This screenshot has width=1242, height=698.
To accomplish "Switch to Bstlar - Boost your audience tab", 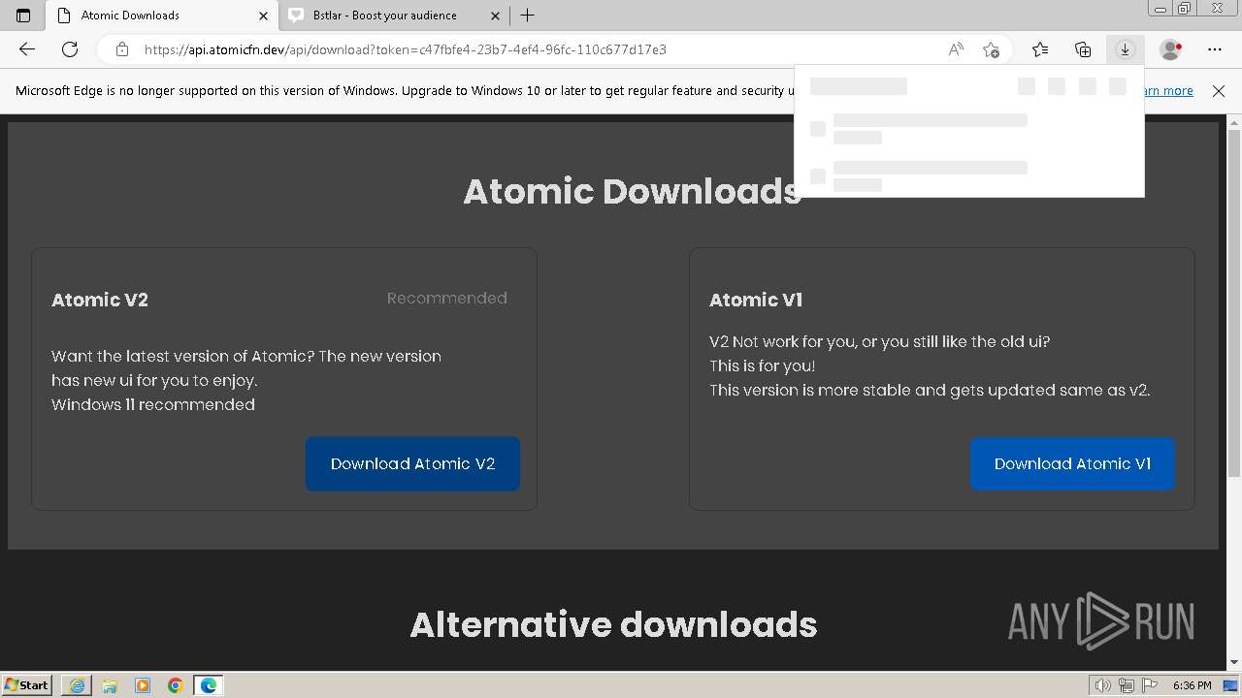I will click(x=394, y=16).
